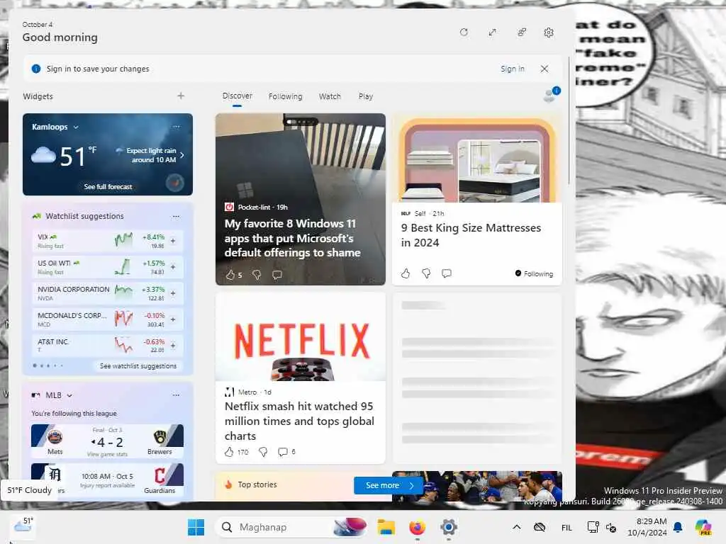
Task: Expand the widgets board to full view
Action: pyautogui.click(x=492, y=33)
